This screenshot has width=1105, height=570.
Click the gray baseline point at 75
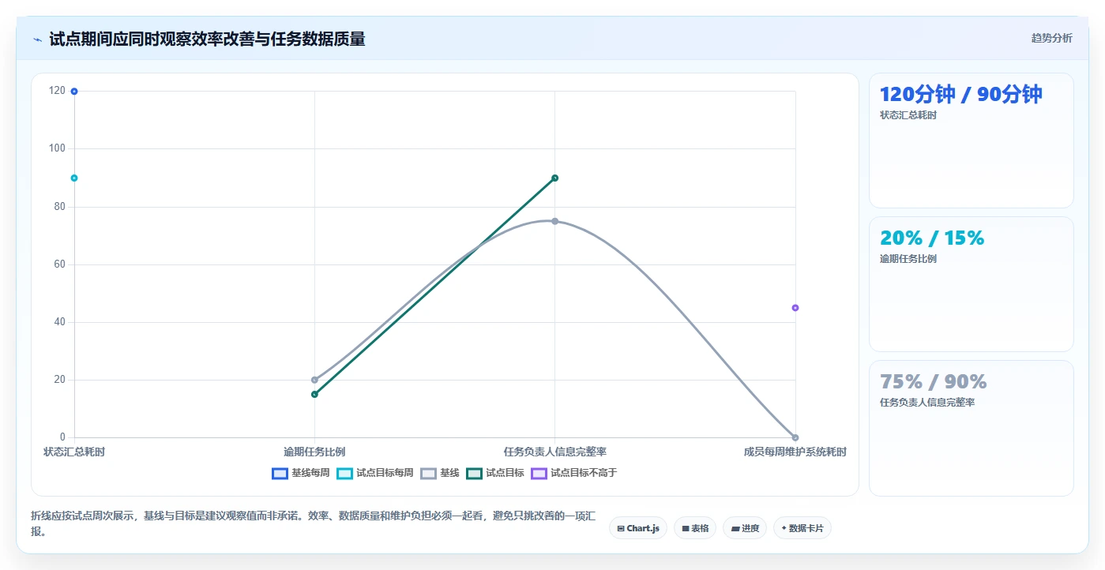(554, 221)
